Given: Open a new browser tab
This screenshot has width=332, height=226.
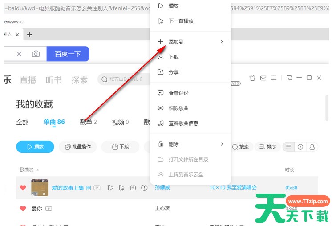Looking at the screenshot, I should (x=29, y=35).
